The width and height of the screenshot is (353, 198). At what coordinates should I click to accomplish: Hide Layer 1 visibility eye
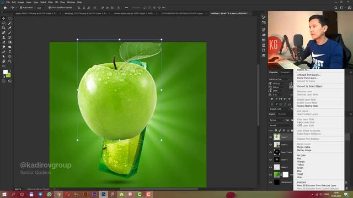click(x=270, y=145)
